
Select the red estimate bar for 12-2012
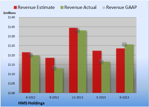73,60
